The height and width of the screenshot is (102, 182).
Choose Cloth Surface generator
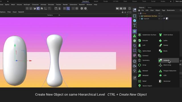tap(166, 35)
